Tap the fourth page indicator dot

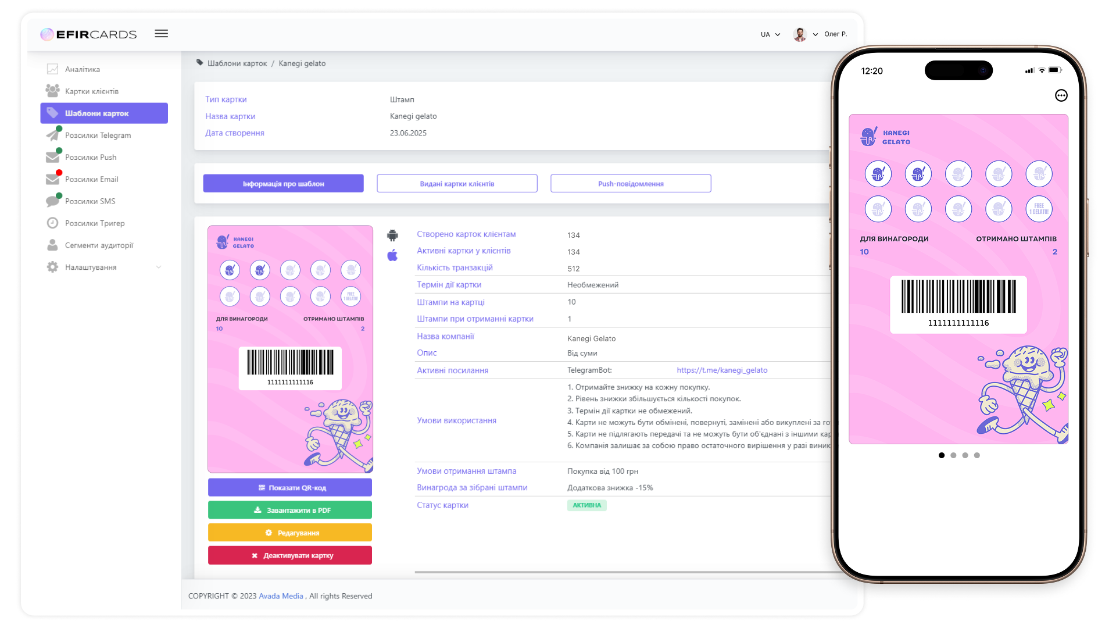977,455
